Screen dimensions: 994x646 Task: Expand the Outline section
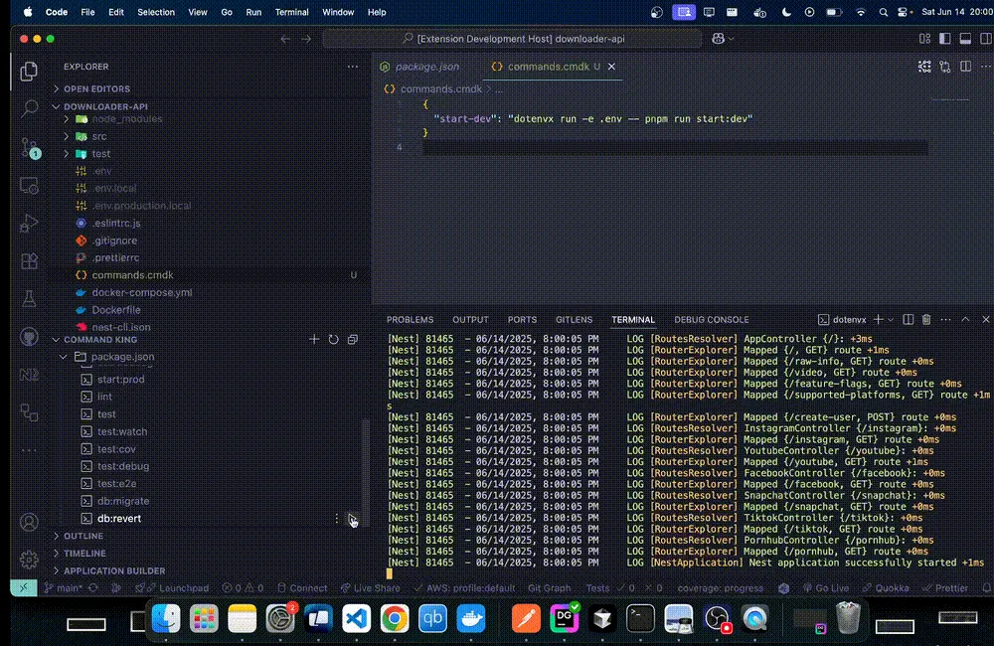[x=83, y=536]
